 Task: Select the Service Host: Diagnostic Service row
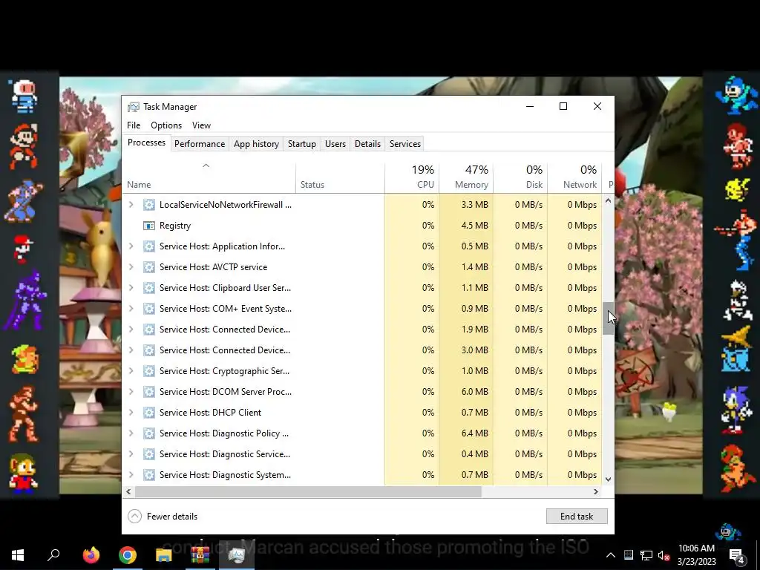pyautogui.click(x=362, y=454)
